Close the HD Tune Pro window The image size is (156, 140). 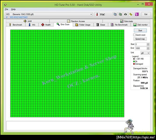pos(149,4)
